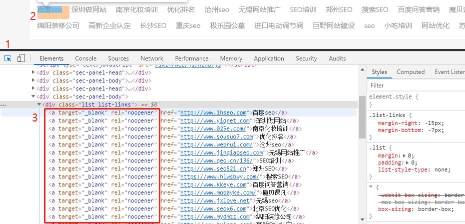The image size is (465, 224).
Task: Open the 南京化妆培训 link on the page
Action: [137, 10]
